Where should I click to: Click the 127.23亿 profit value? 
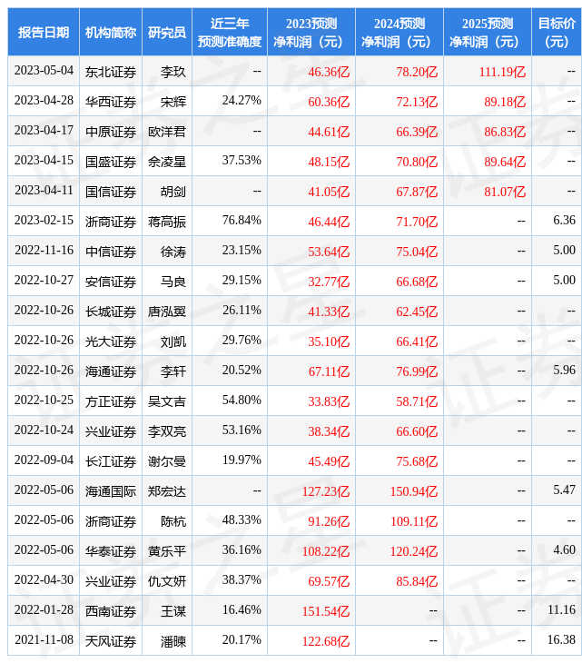326,491
